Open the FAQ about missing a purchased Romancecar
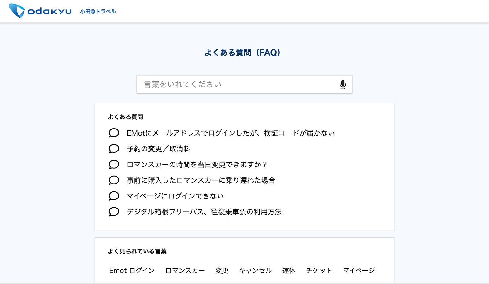Image resolution: width=489 pixels, height=284 pixels. pyautogui.click(x=200, y=180)
